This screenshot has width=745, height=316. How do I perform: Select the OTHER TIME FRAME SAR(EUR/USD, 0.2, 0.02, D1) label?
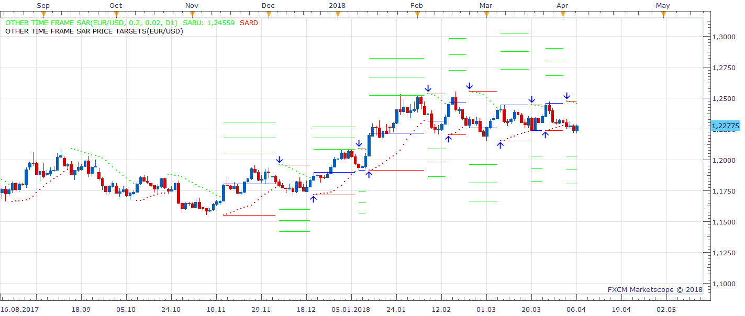(91, 23)
